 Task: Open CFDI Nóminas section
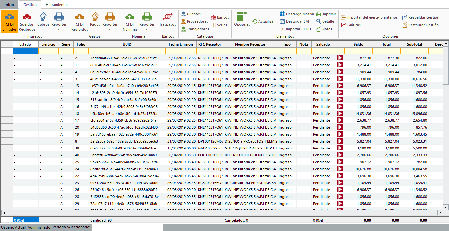point(130,21)
